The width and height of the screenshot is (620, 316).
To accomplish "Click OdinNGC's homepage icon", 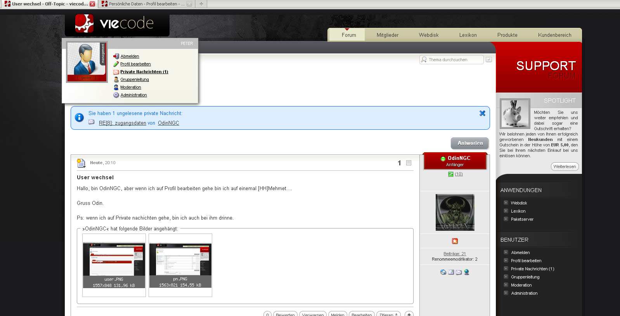I will 443,272.
